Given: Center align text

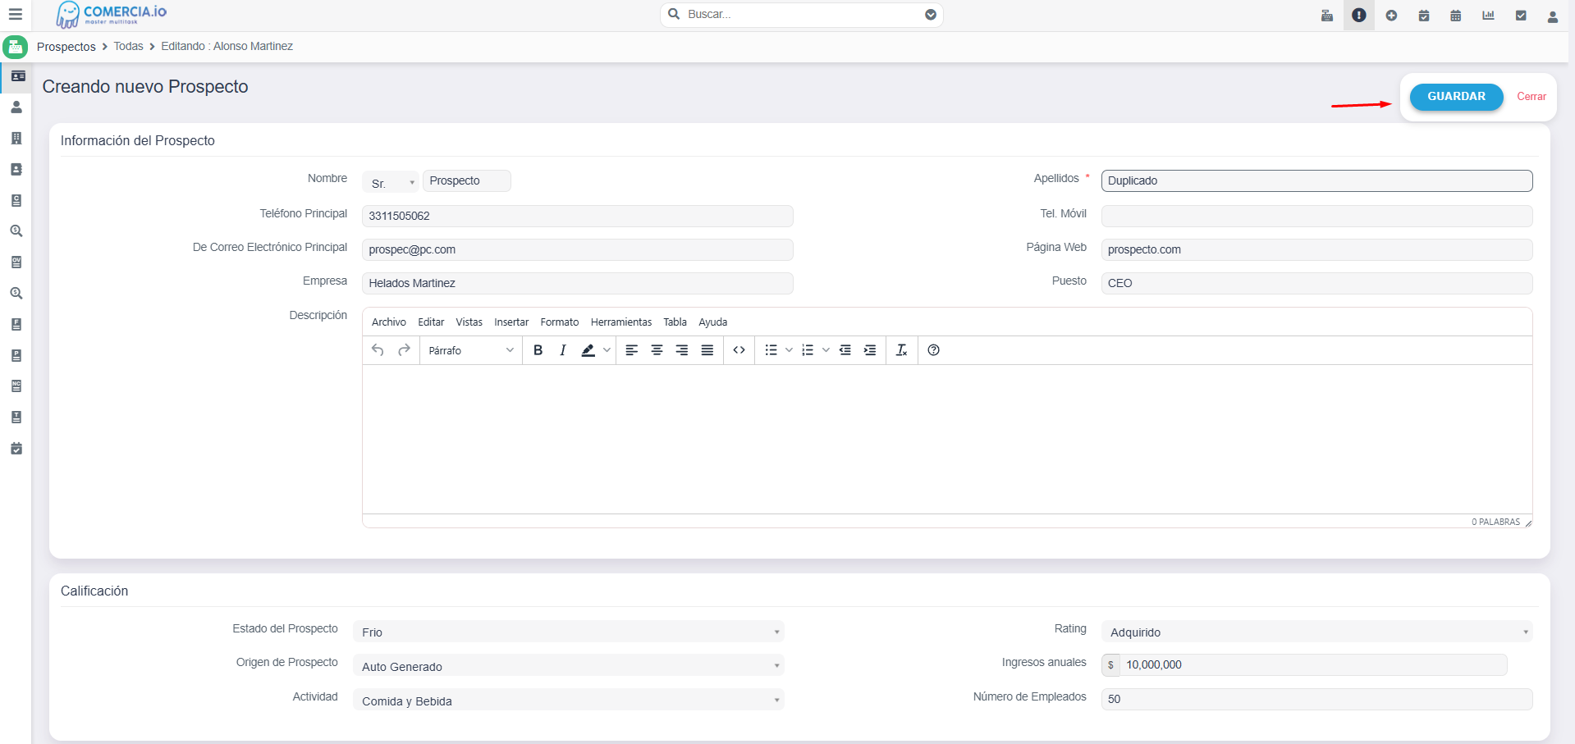Looking at the screenshot, I should pyautogui.click(x=657, y=350).
